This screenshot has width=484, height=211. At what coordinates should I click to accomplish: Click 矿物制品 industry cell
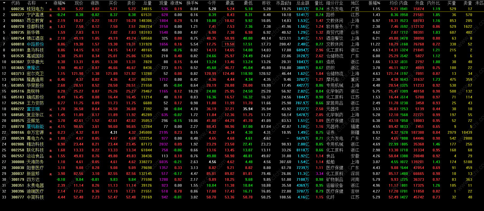[x=335, y=179]
